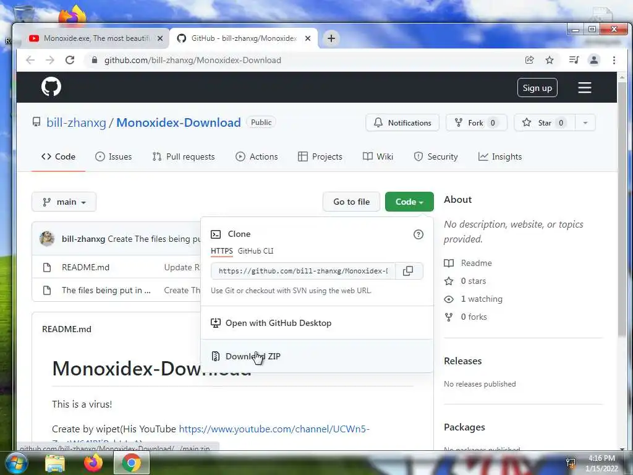The height and width of the screenshot is (475, 633).
Task: Open the Issues tab
Action: click(x=114, y=156)
